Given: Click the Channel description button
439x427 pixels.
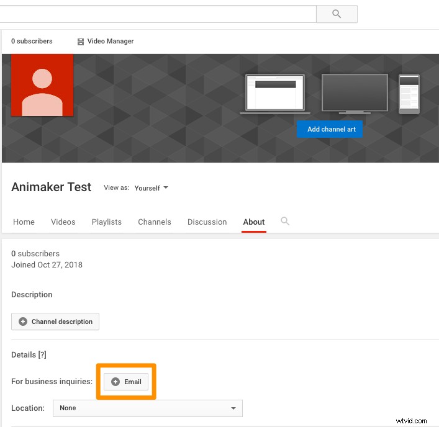Looking at the screenshot, I should [55, 321].
